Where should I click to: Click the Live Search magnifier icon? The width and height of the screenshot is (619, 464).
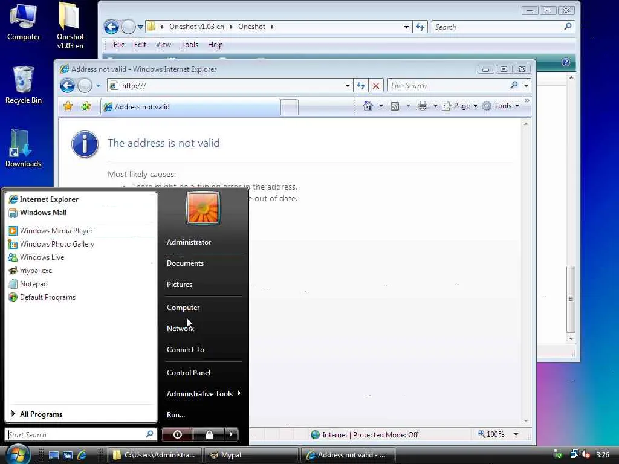pyautogui.click(x=514, y=85)
